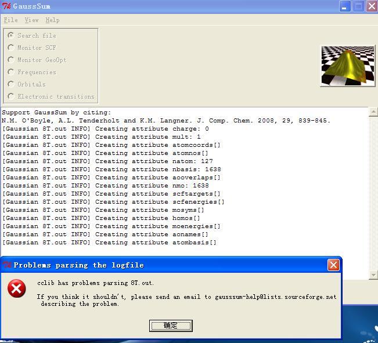Click the N.M. O'Boyle citation line
The height and width of the screenshot is (343, 378).
click(166, 121)
